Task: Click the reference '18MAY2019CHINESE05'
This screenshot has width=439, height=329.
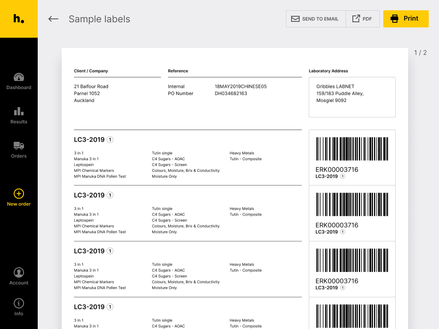Action: [241, 87]
